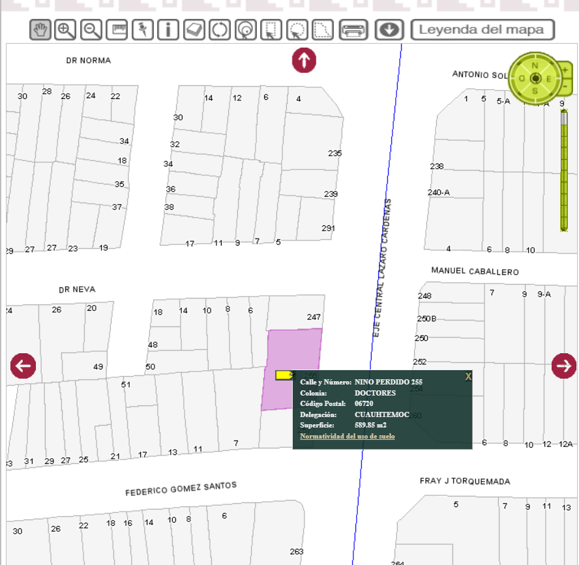Click the compass N direction
Viewport: 579px width, 565px height.
535,65
